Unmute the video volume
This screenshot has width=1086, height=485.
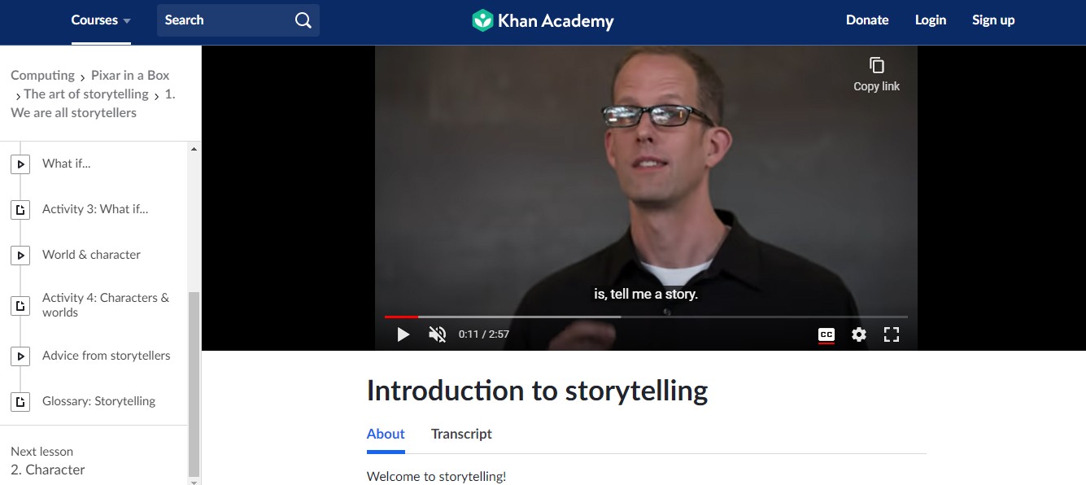pyautogui.click(x=438, y=334)
